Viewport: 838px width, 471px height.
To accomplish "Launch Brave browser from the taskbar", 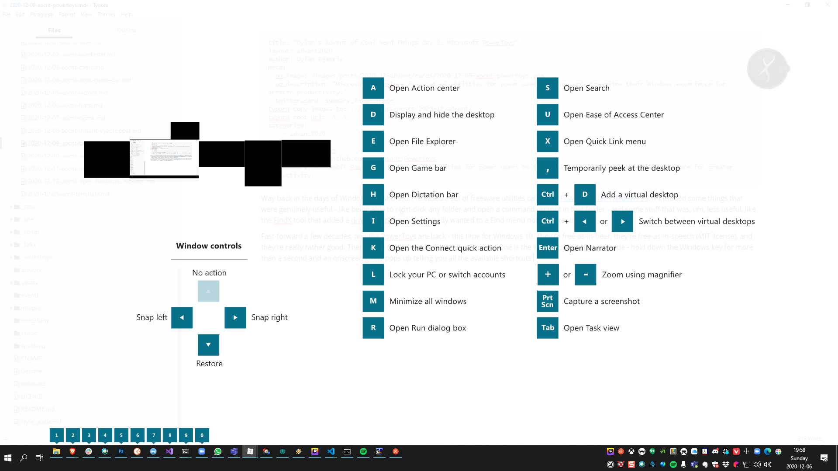I will tap(72, 451).
